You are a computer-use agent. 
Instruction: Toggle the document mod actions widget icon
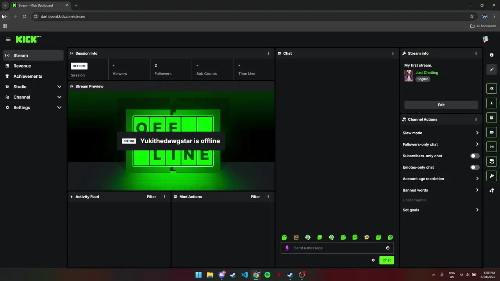[x=491, y=117]
